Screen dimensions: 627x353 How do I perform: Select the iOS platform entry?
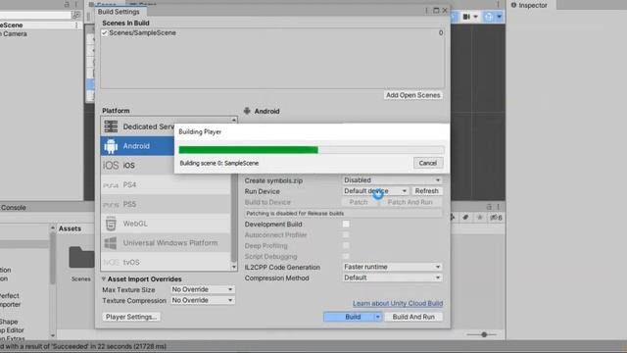tap(137, 166)
